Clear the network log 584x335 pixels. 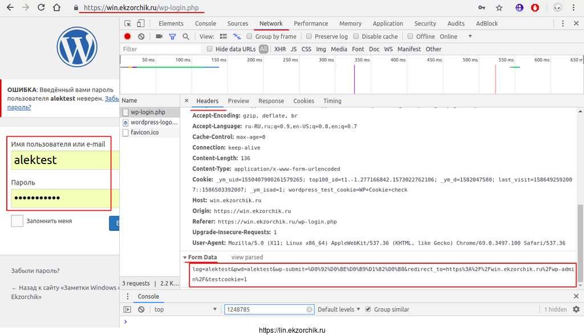click(x=141, y=36)
